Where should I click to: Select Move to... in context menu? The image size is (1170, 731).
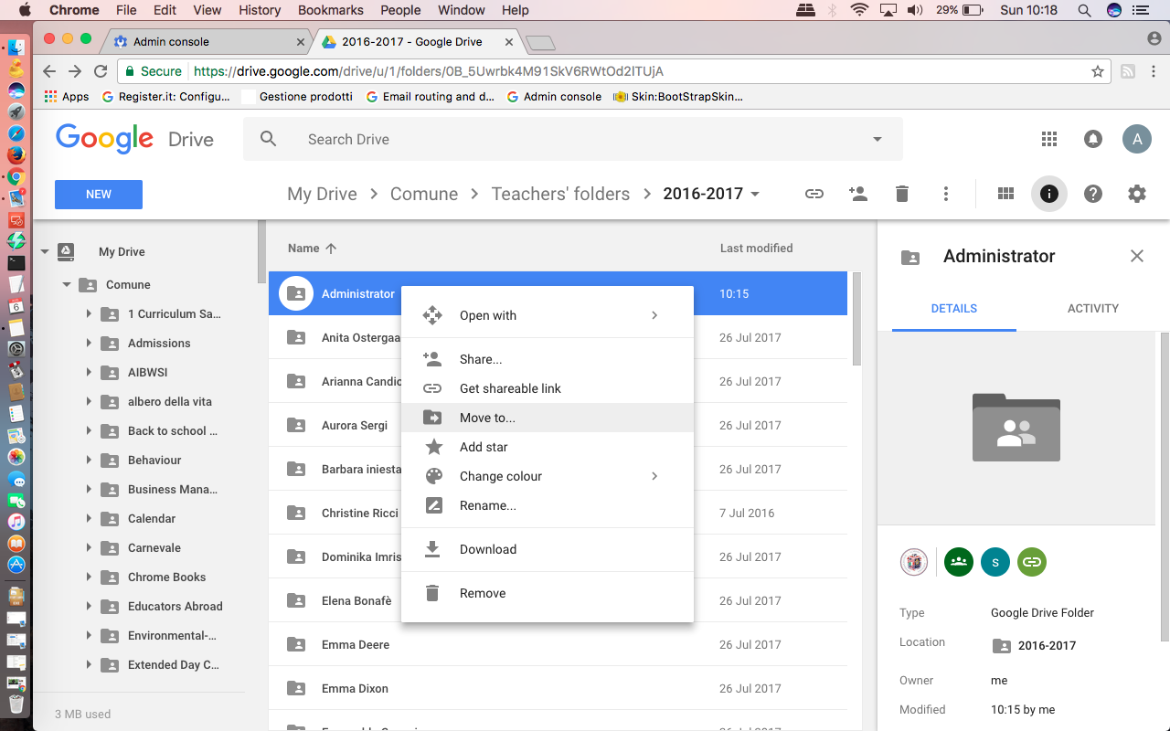point(548,418)
